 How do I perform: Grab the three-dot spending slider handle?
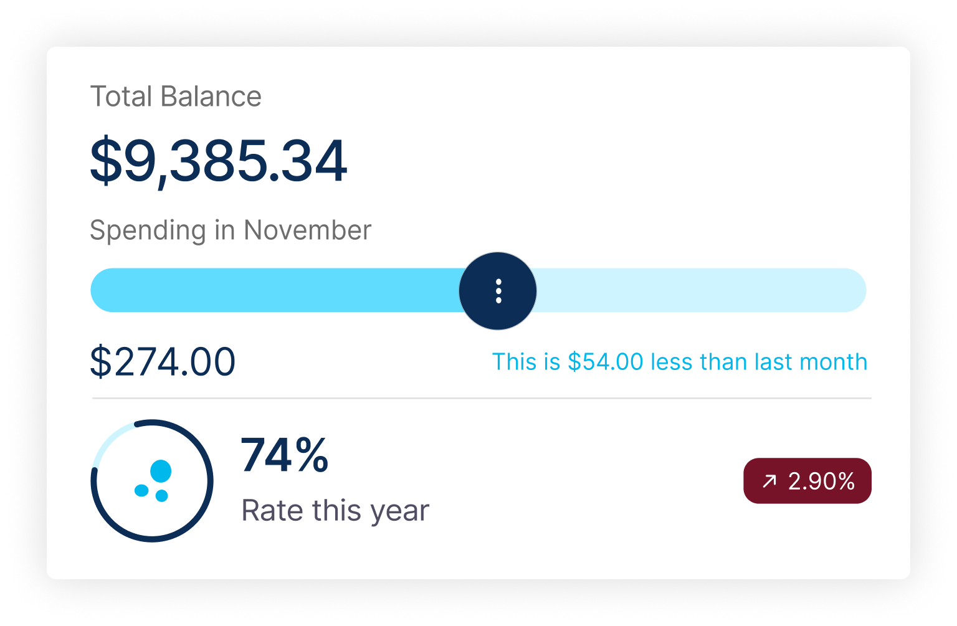pyautogui.click(x=498, y=291)
